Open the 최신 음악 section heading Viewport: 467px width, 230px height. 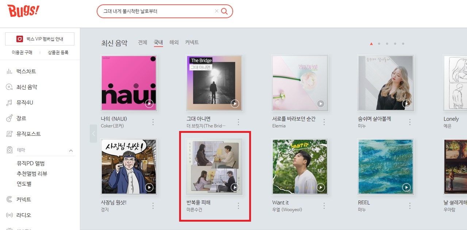click(x=115, y=43)
